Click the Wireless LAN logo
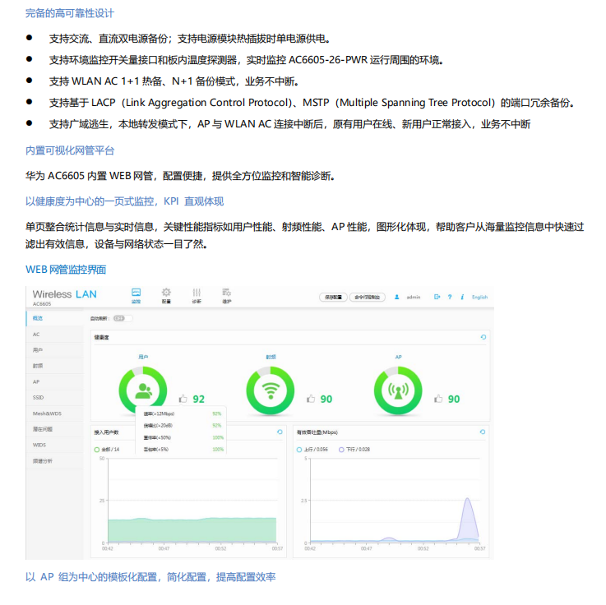 tap(64, 294)
